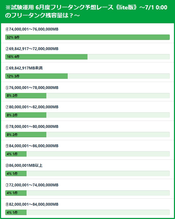Choose option ⑥ 78,000,001～80,000,000MB label
This screenshot has width=175, height=219.
pos(32,127)
